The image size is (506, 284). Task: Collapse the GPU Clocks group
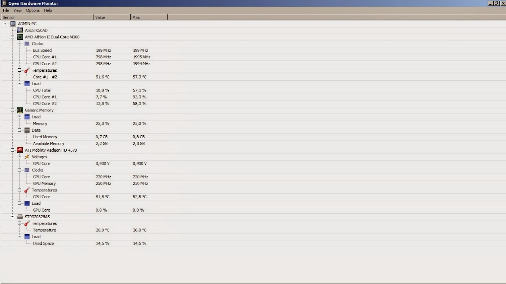(19, 170)
